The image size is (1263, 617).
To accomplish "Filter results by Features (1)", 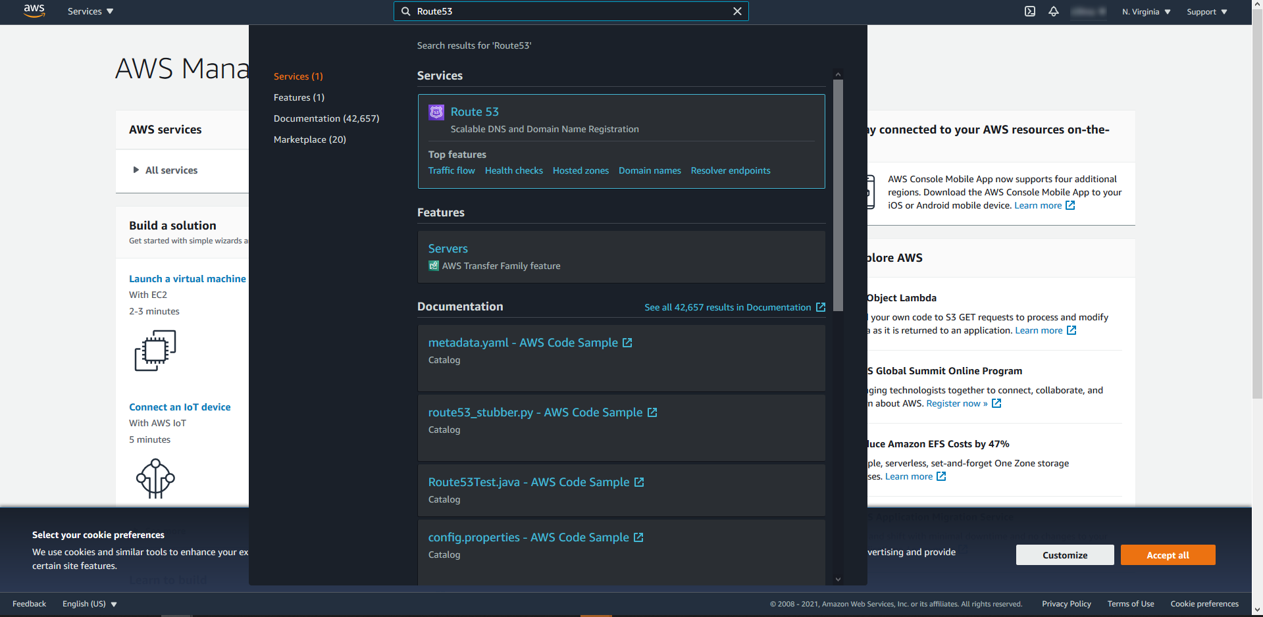I will (x=299, y=97).
